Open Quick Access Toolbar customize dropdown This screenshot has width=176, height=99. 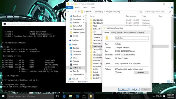click(78, 4)
